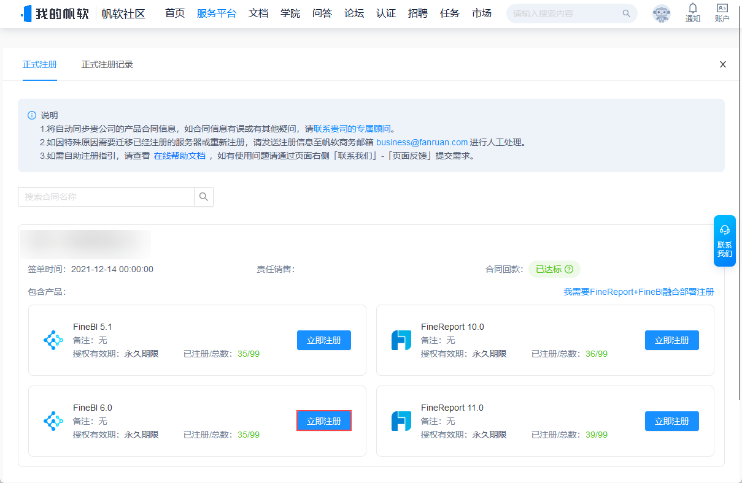Switch to the 正式注册记录 tab
This screenshot has height=483, width=742.
coord(107,64)
